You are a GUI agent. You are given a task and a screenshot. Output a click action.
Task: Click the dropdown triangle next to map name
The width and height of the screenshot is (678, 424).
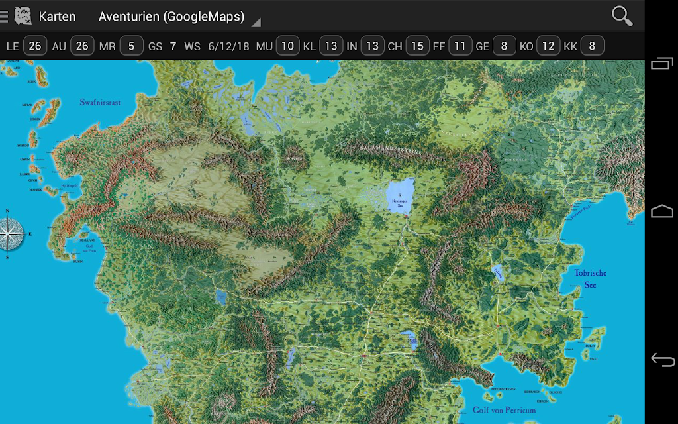click(x=256, y=23)
